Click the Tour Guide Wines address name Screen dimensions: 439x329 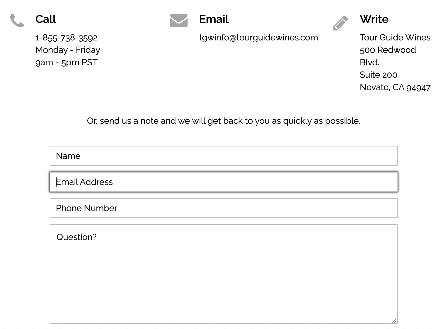(395, 38)
